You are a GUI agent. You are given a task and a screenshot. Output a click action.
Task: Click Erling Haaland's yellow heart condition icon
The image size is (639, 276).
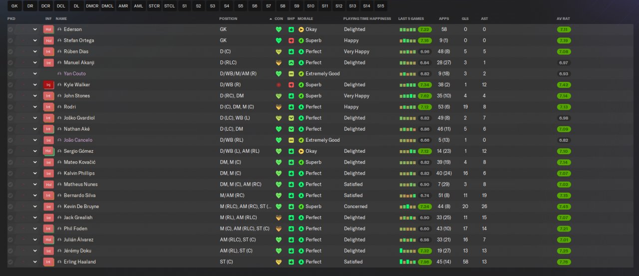(279, 262)
